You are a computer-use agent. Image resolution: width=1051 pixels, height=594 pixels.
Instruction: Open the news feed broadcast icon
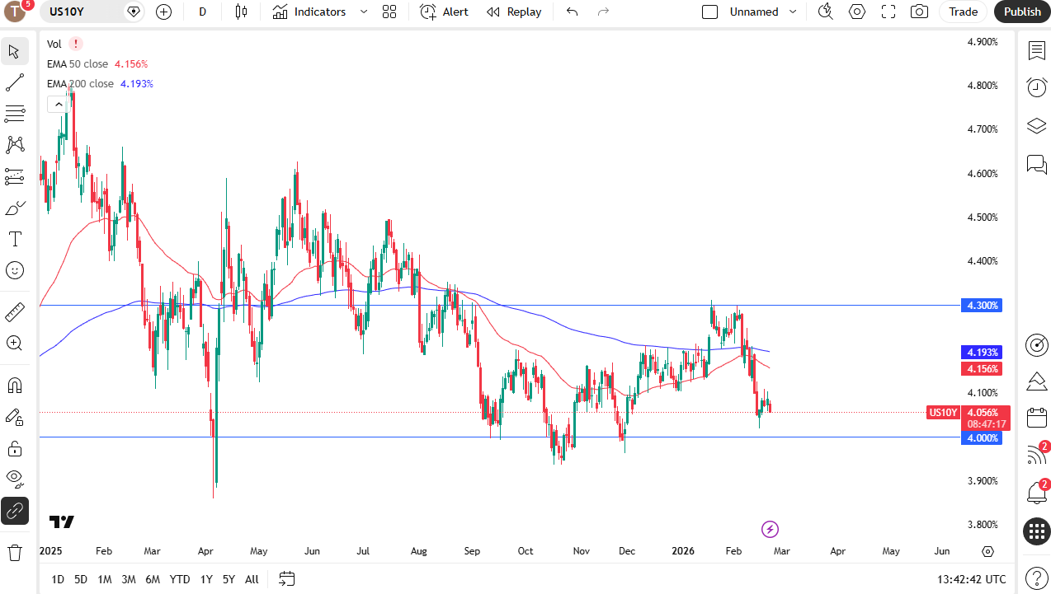click(1036, 454)
